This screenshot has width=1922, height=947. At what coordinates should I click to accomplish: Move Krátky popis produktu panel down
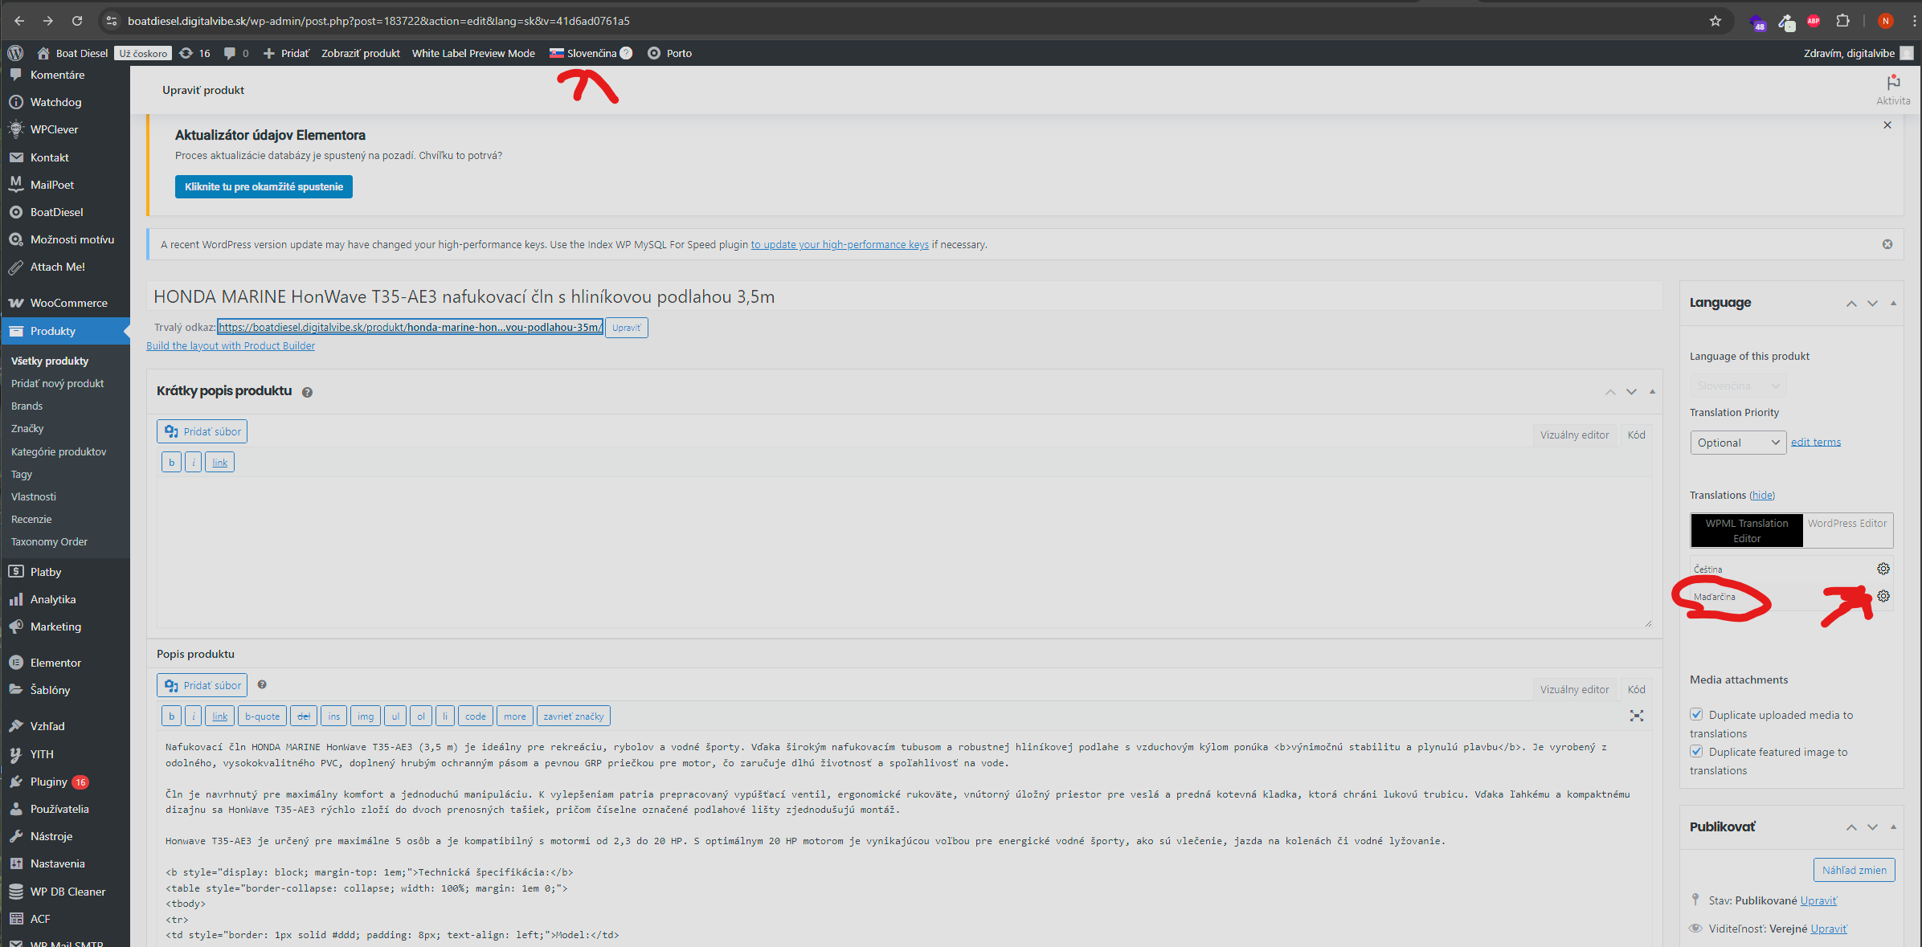[x=1631, y=392]
